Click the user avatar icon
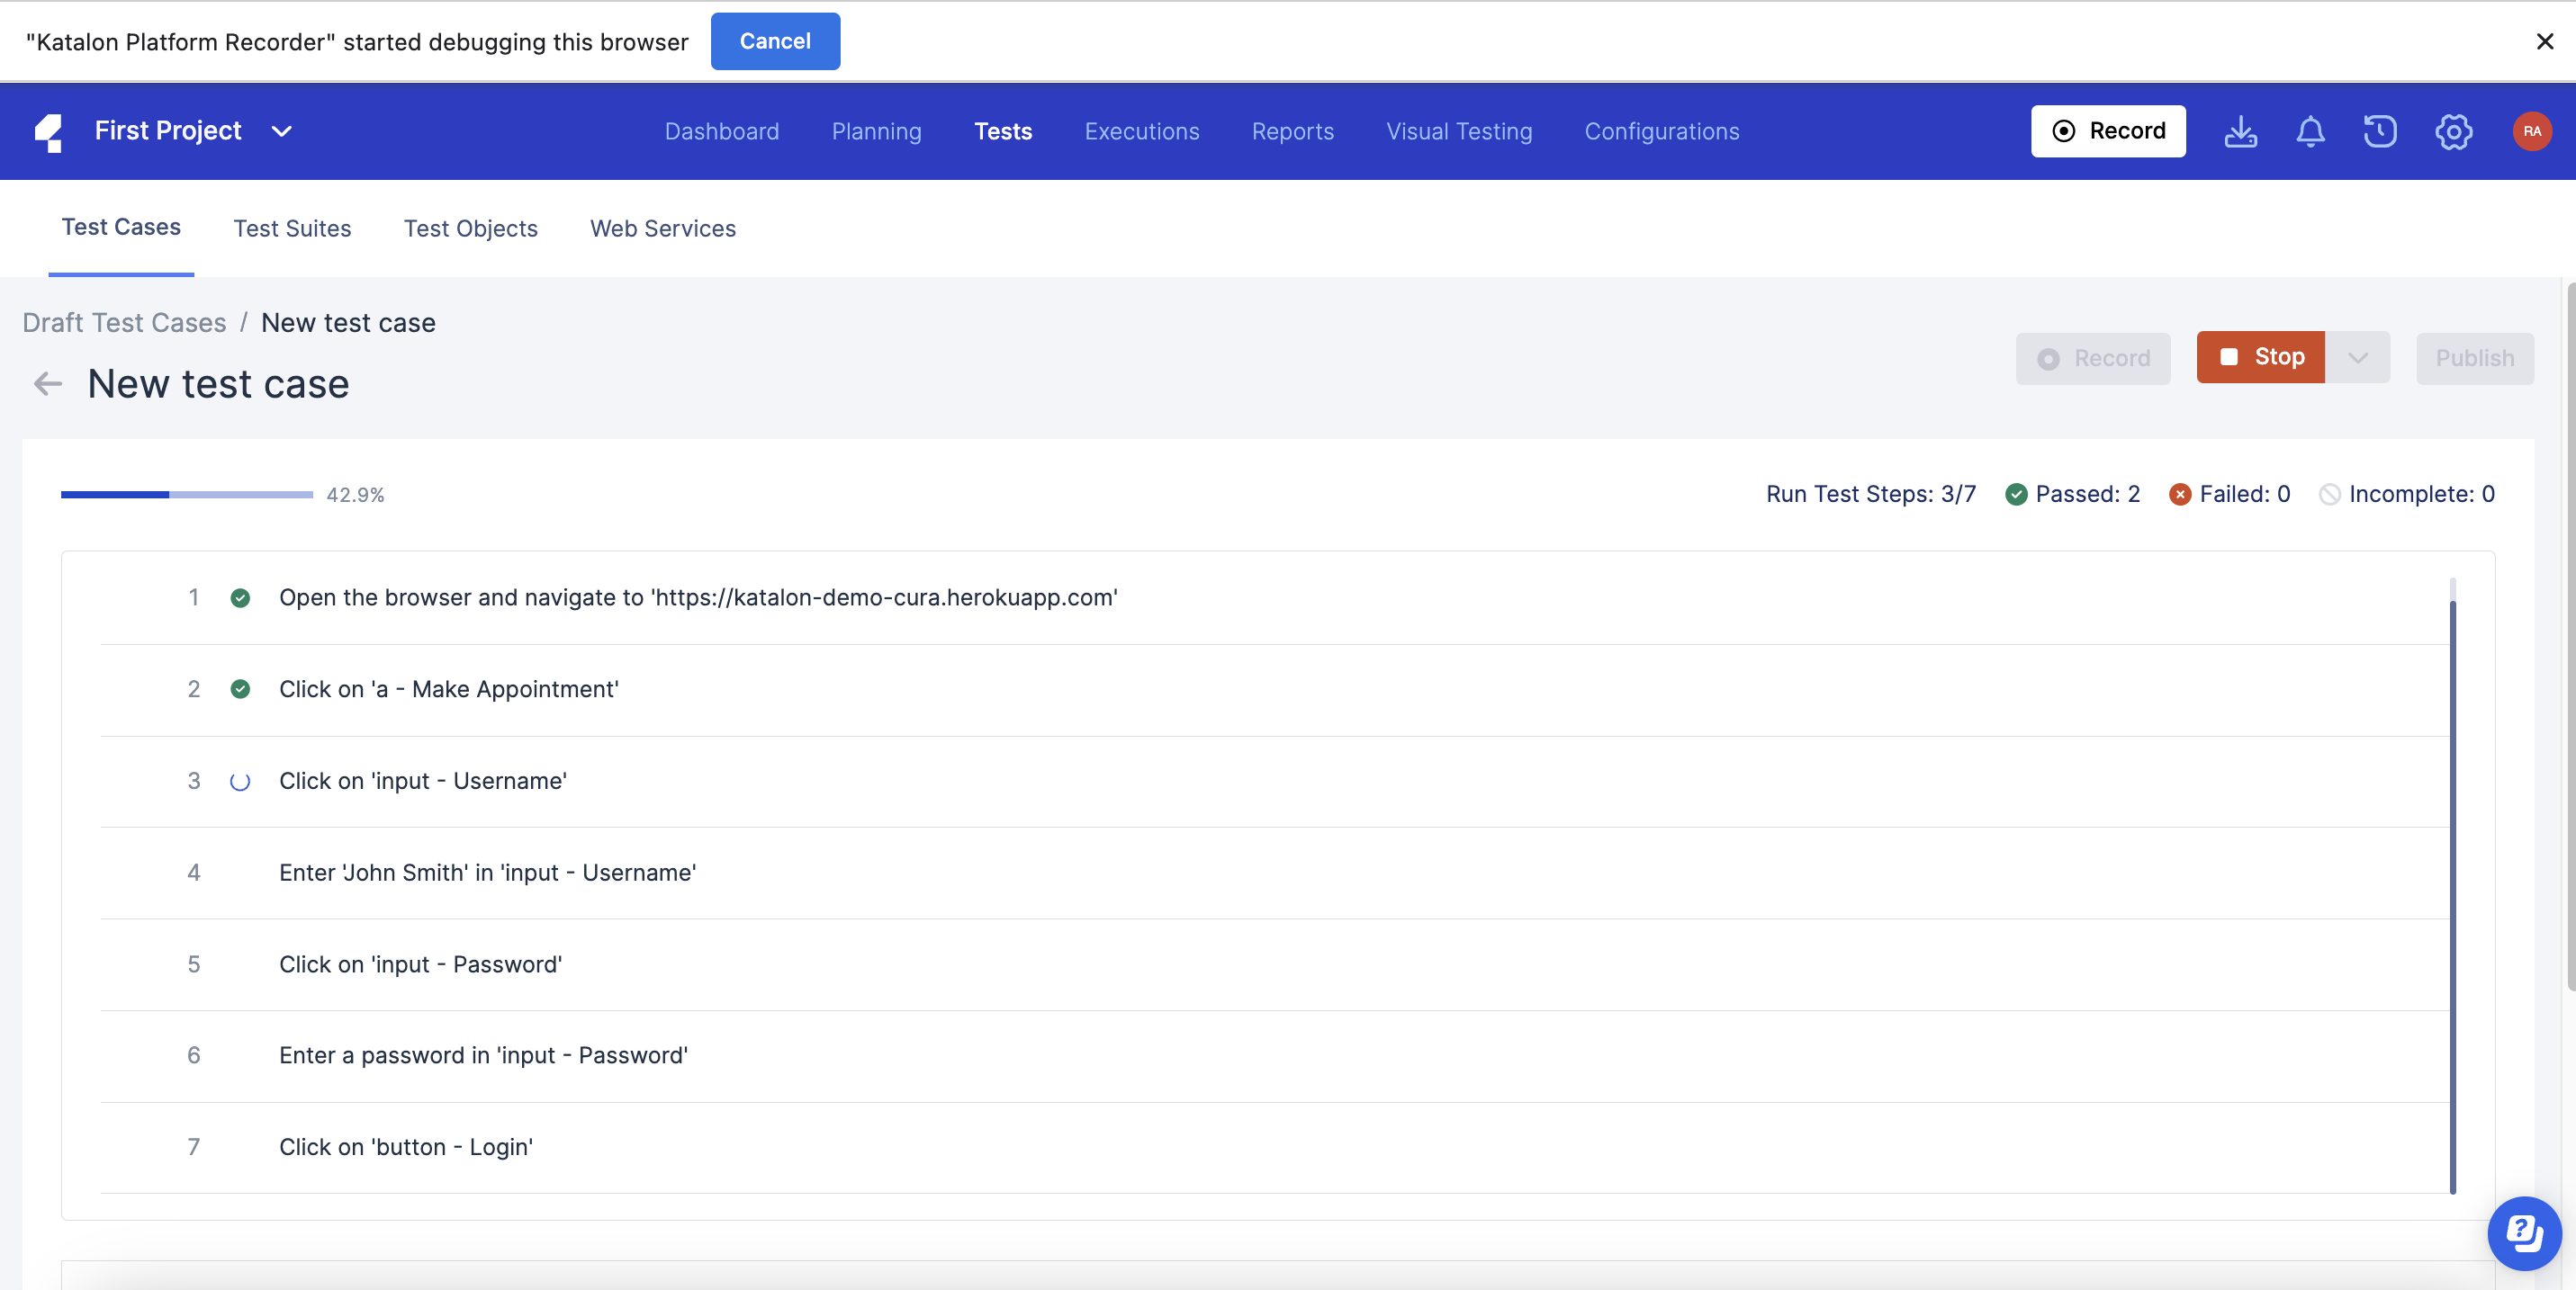2576x1290 pixels. (2532, 130)
